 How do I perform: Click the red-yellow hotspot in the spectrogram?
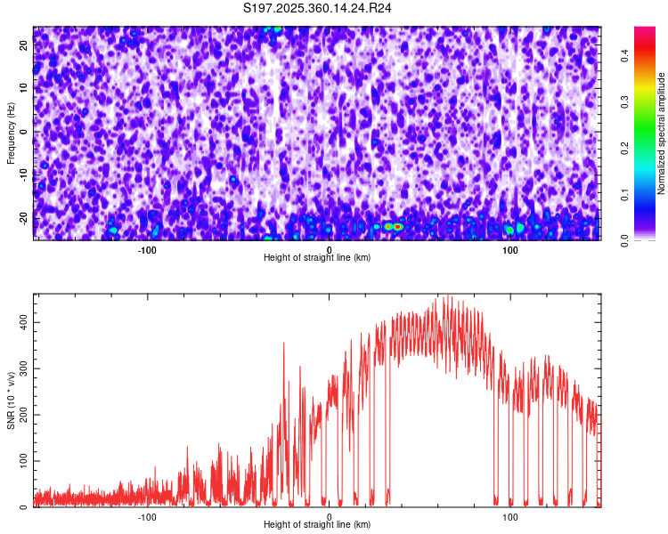click(x=395, y=227)
